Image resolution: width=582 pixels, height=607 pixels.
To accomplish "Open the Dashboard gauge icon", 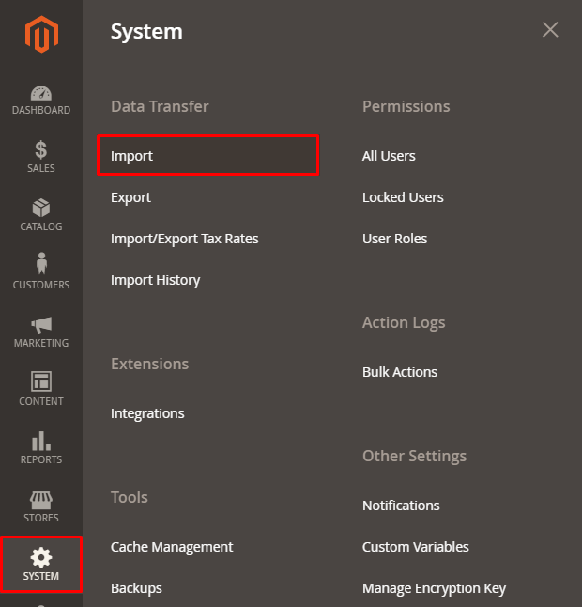I will [x=40, y=94].
